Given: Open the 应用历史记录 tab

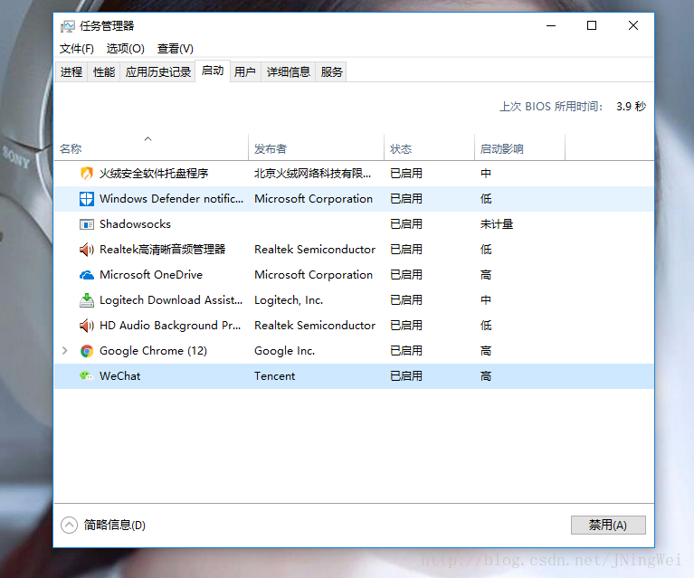Looking at the screenshot, I should point(158,72).
